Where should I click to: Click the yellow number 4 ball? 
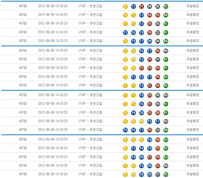(125, 140)
